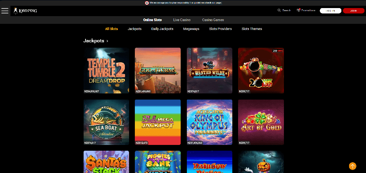Switch to Online Slots tab

click(153, 20)
